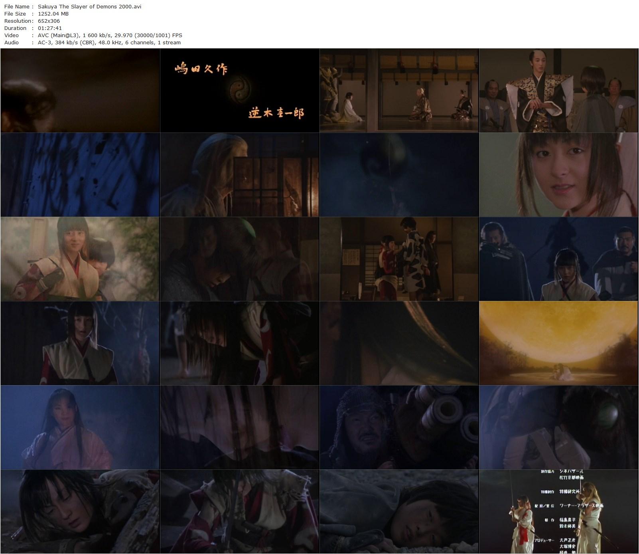639x554 pixels.
Task: Click the close-up of smiling girl's face
Action: tap(558, 175)
